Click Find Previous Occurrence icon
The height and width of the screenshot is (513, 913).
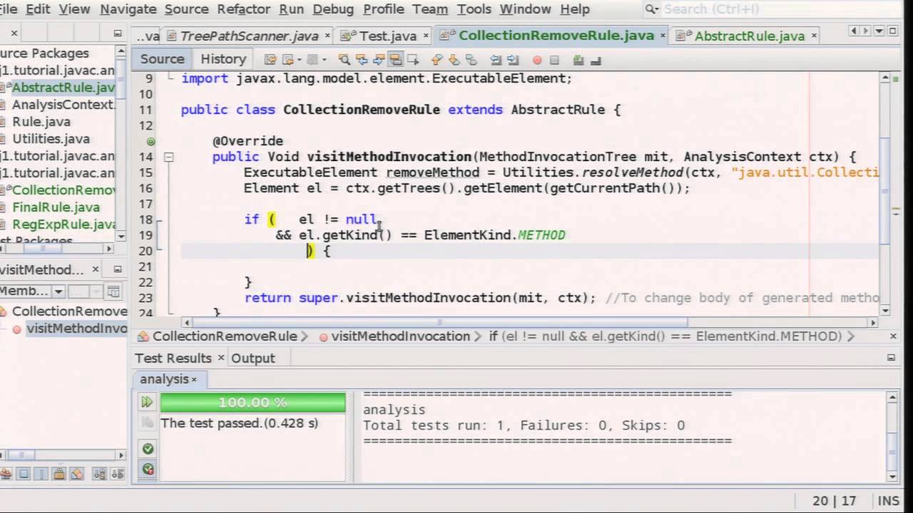[362, 60]
